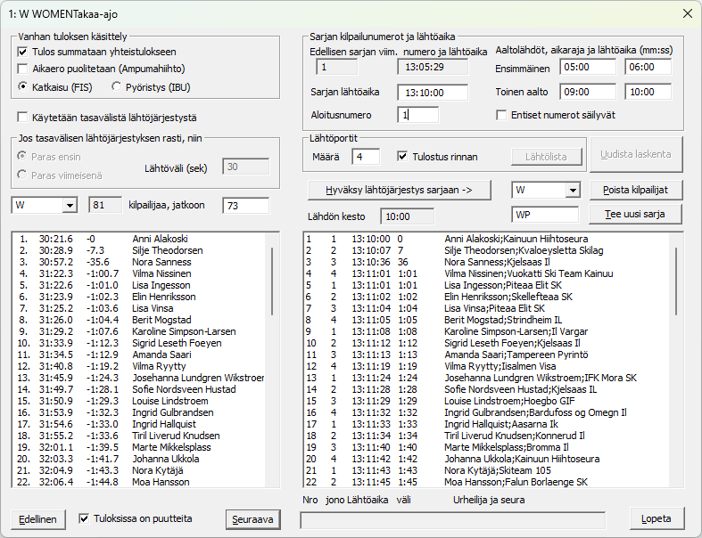
Task: Select start row 'Ingrid Gulbrandsen;Bardufoss og Omegn Il'
Action: point(487,412)
